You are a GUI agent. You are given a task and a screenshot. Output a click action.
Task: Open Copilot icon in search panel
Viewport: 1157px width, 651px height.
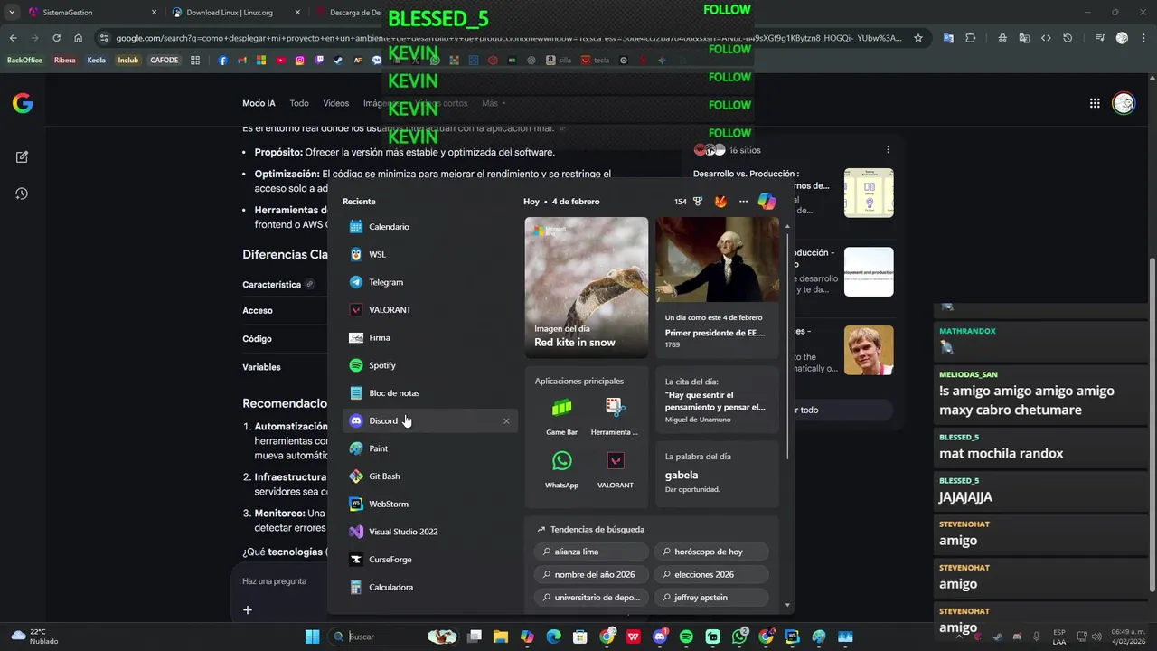click(x=767, y=202)
